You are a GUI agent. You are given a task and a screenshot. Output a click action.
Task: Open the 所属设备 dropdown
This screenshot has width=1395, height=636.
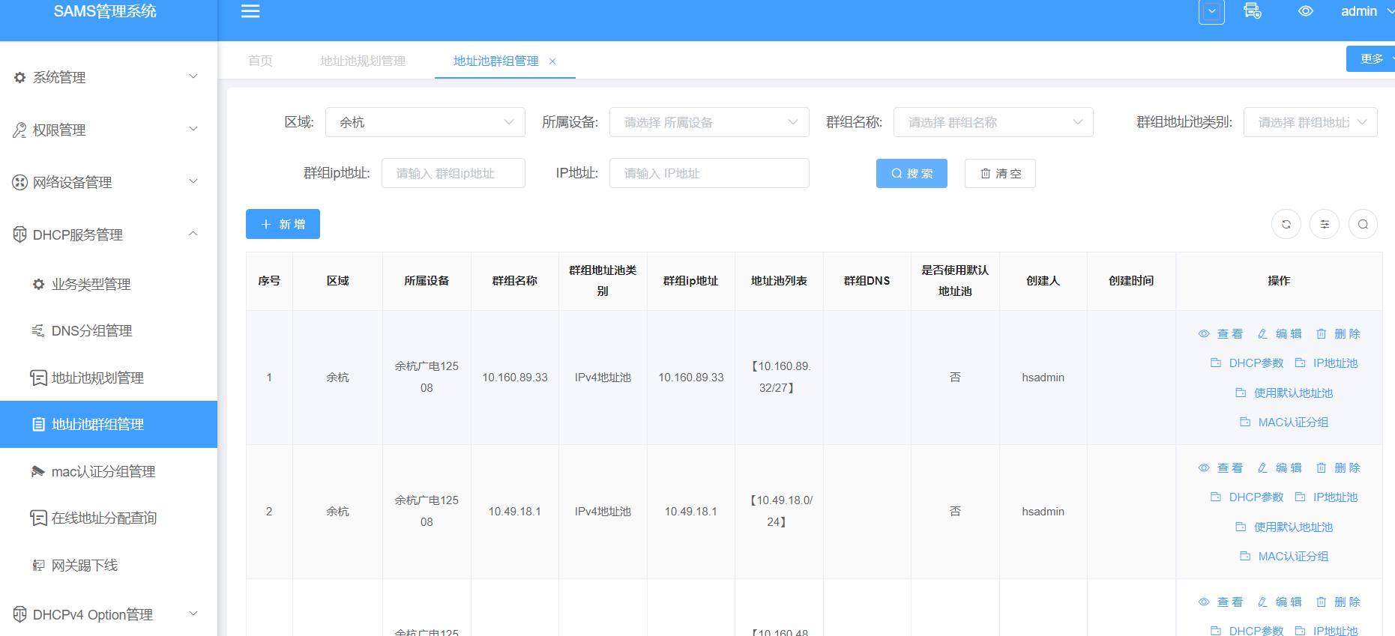click(x=709, y=122)
